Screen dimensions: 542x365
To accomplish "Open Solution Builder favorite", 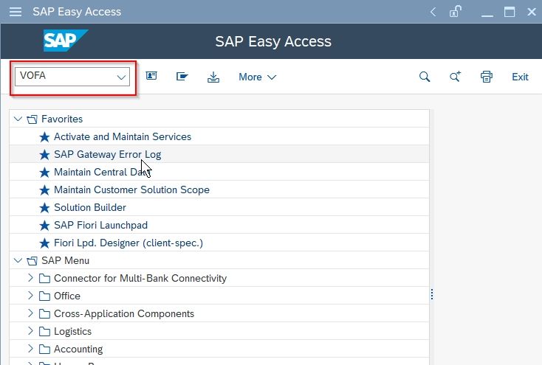I will pyautogui.click(x=90, y=207).
